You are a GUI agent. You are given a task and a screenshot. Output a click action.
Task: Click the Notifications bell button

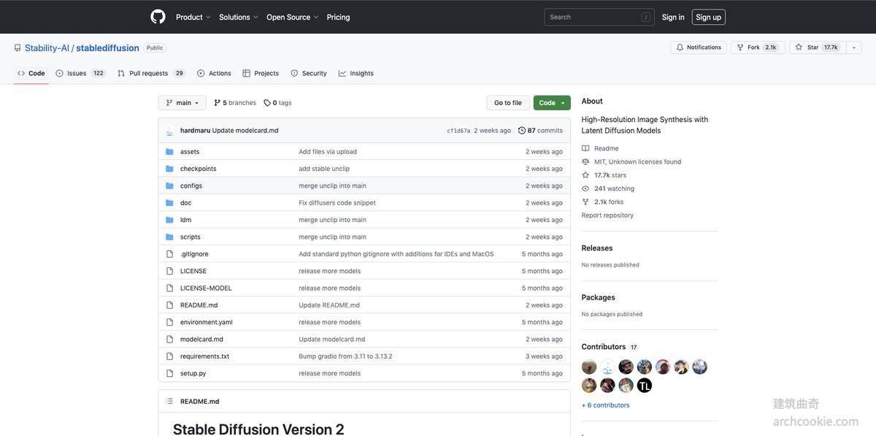[699, 47]
